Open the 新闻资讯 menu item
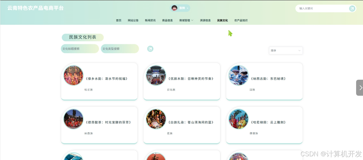The width and height of the screenshot is (363, 160). (150, 20)
